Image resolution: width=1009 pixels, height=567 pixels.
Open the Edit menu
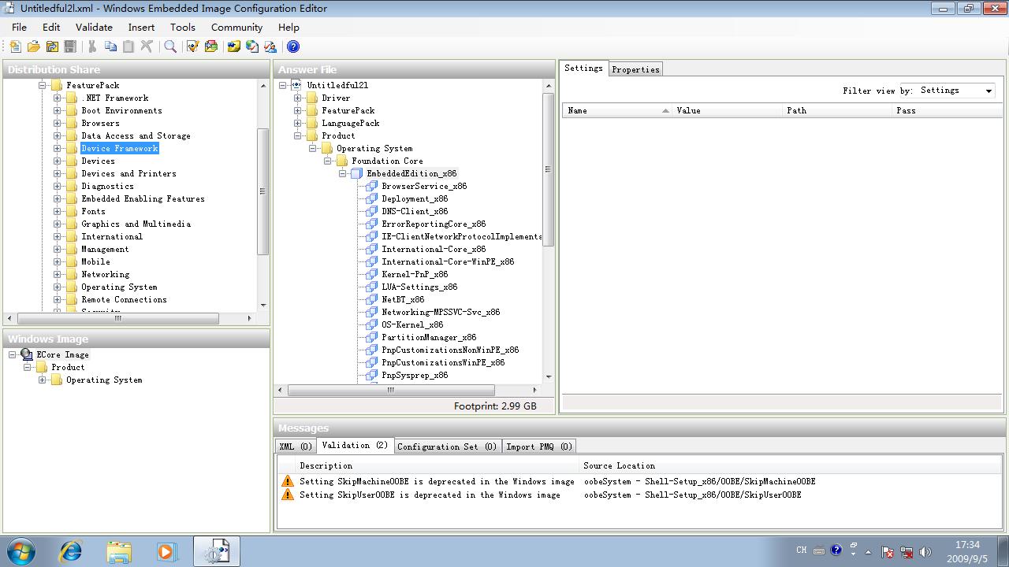(51, 27)
